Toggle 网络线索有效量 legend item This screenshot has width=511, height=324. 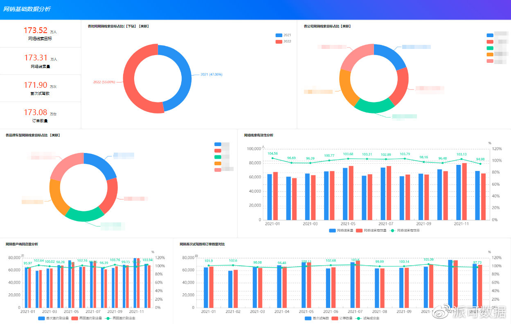tap(371, 231)
